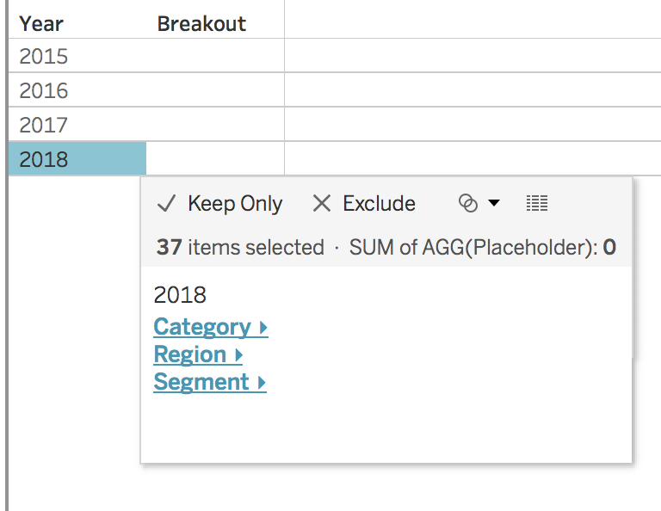Expand the arrow next to Region
661x511 pixels.
click(x=238, y=355)
